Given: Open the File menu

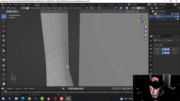Looking at the screenshot, I should 6,4.
